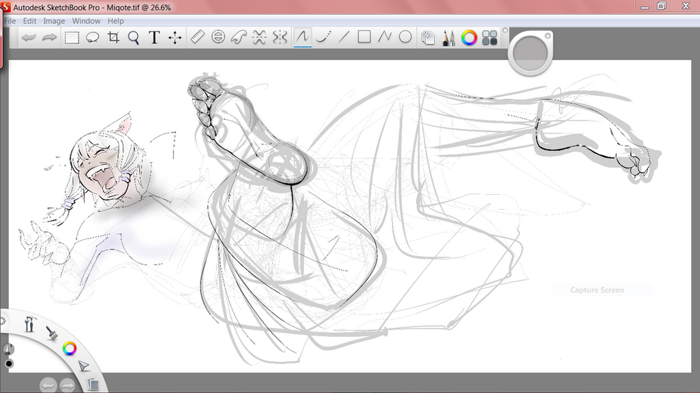This screenshot has height=393, width=700.
Task: Open lagoon Tools and Views hammer icon
Action: tap(29, 324)
